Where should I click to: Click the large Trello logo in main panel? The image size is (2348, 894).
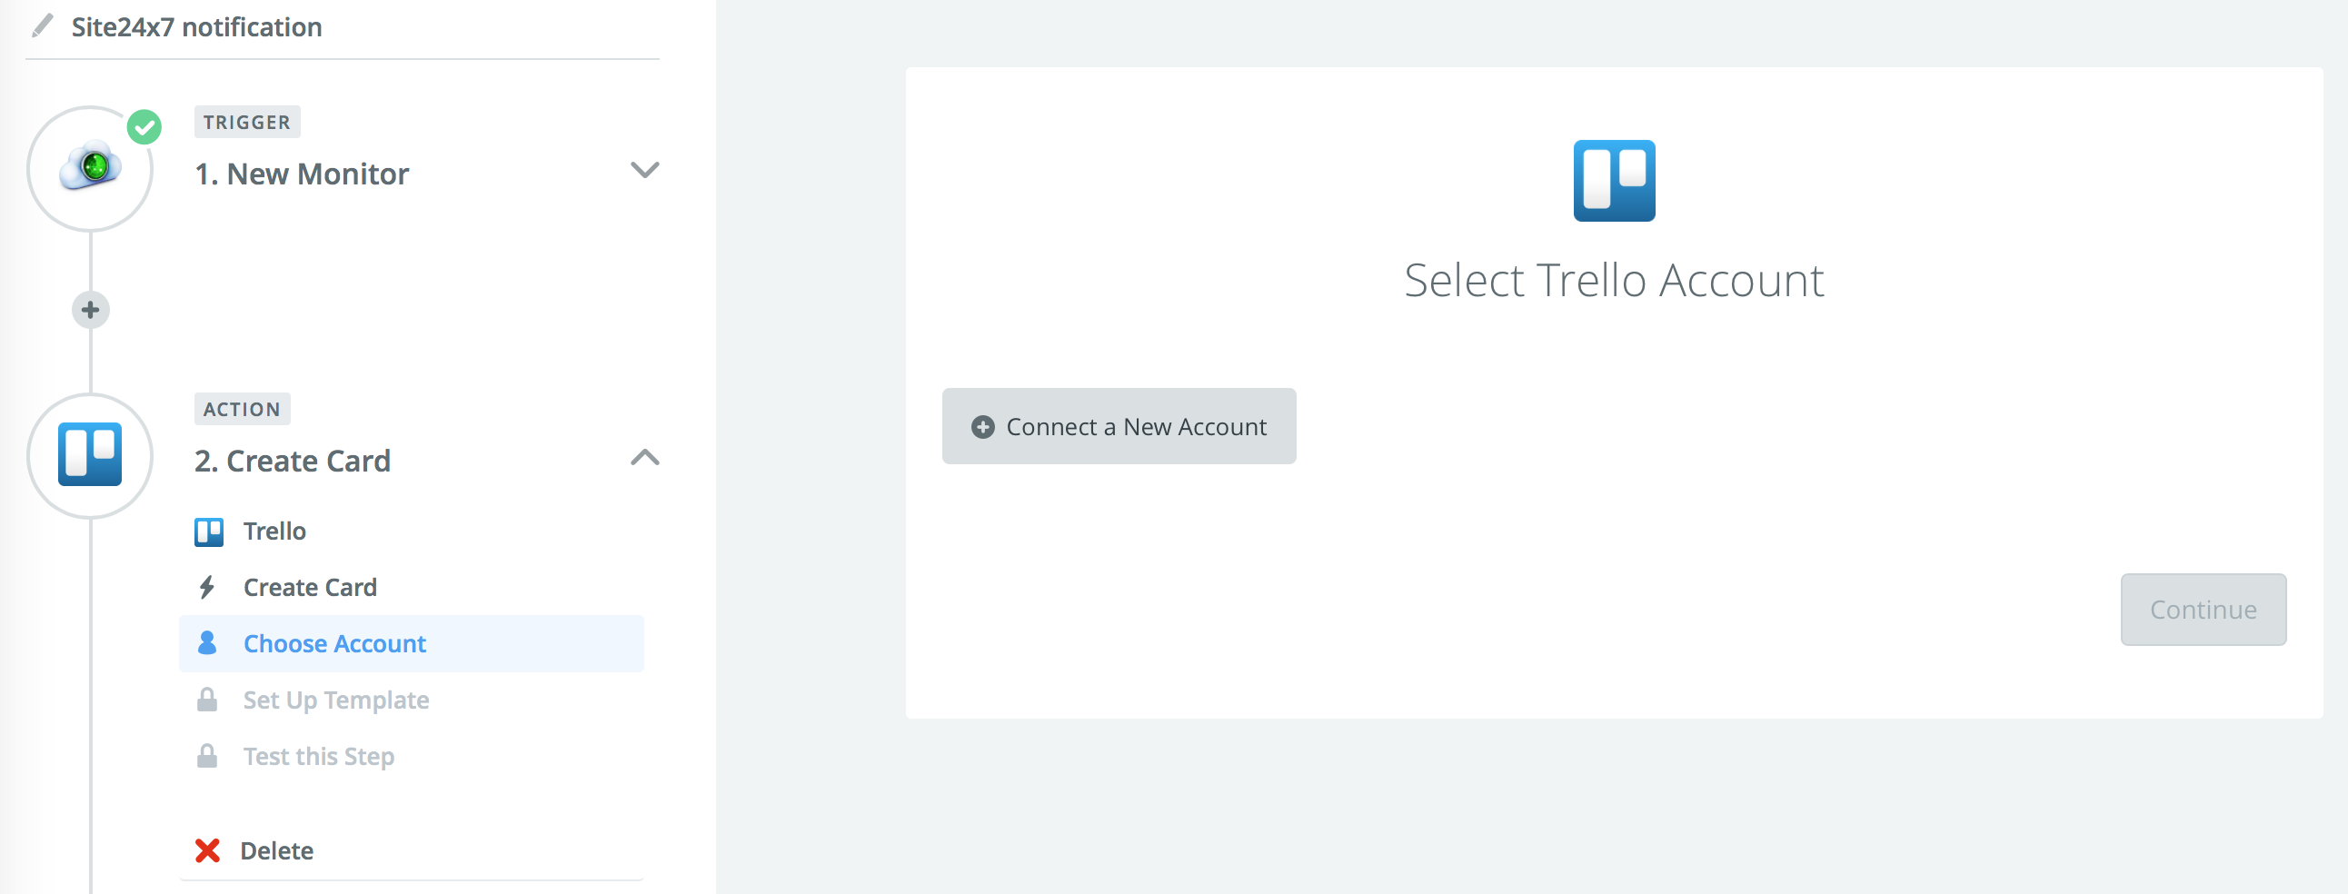point(1613,181)
